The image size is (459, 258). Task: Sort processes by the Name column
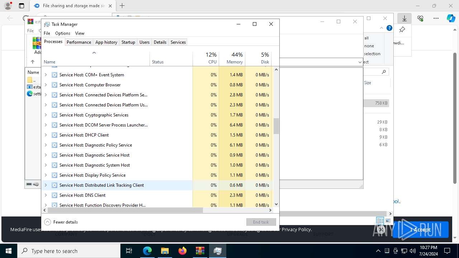click(96, 59)
